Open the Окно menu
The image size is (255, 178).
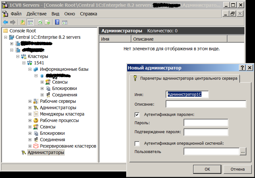point(70,14)
